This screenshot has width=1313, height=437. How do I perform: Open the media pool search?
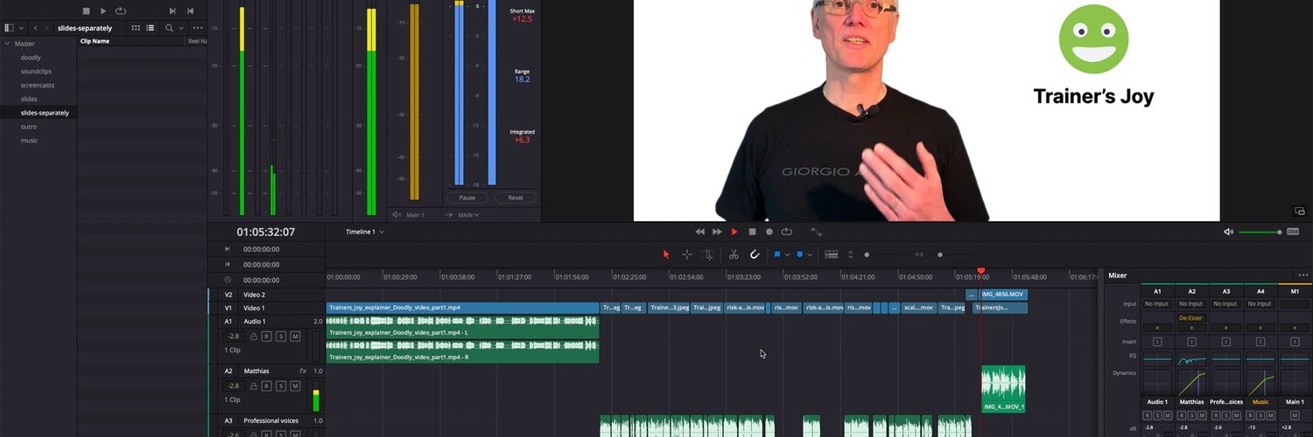[x=170, y=28]
